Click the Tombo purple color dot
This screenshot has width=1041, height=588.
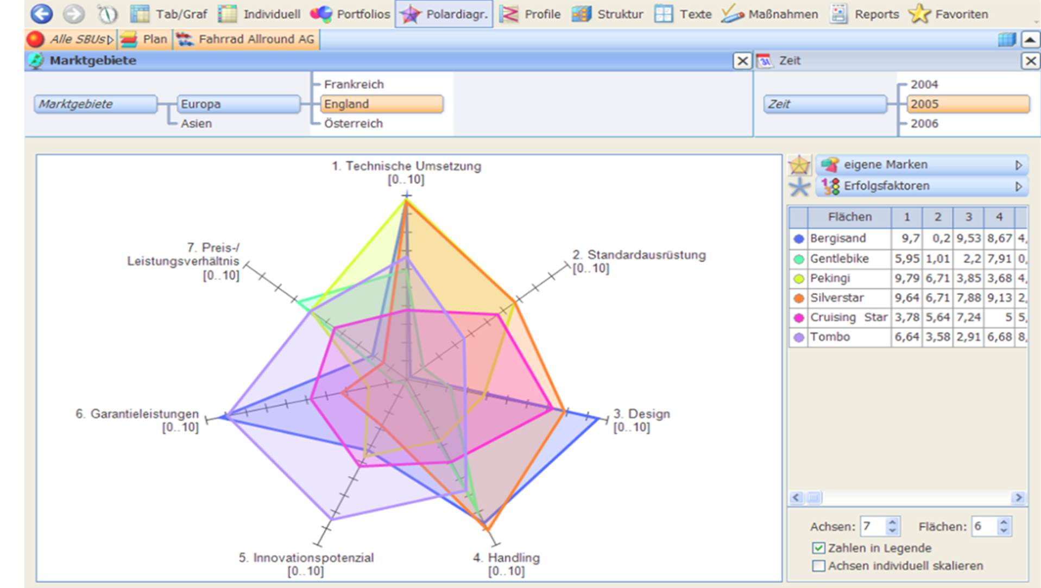point(799,337)
